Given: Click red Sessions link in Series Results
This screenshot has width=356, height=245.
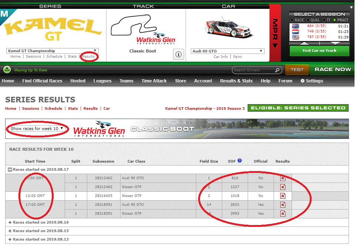Looking at the screenshot, I should coord(31,108).
